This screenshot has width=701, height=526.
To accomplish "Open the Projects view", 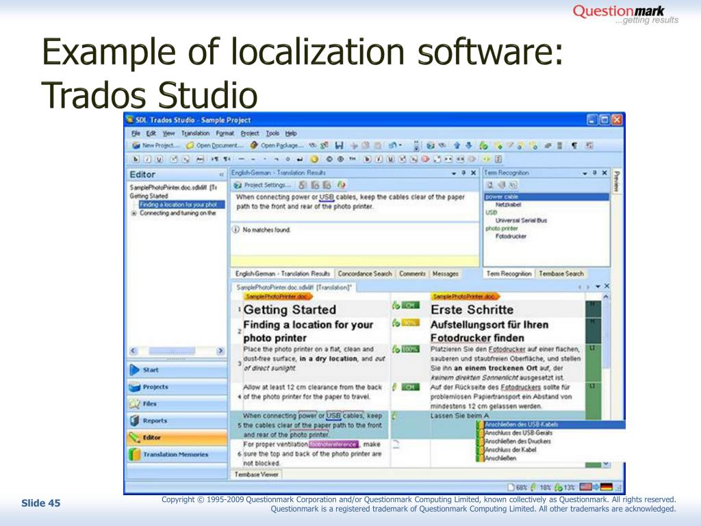I will click(177, 387).
